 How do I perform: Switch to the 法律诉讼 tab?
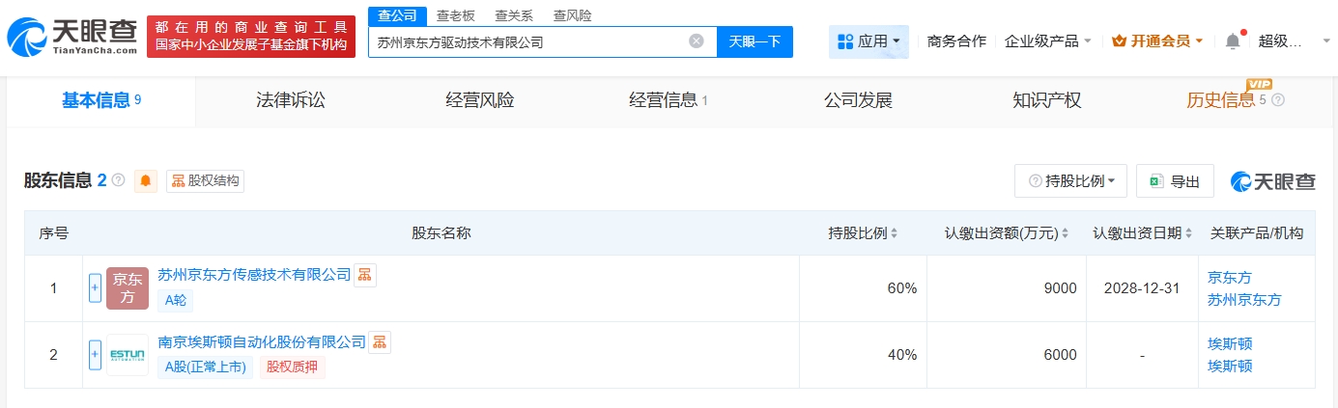coord(291,100)
